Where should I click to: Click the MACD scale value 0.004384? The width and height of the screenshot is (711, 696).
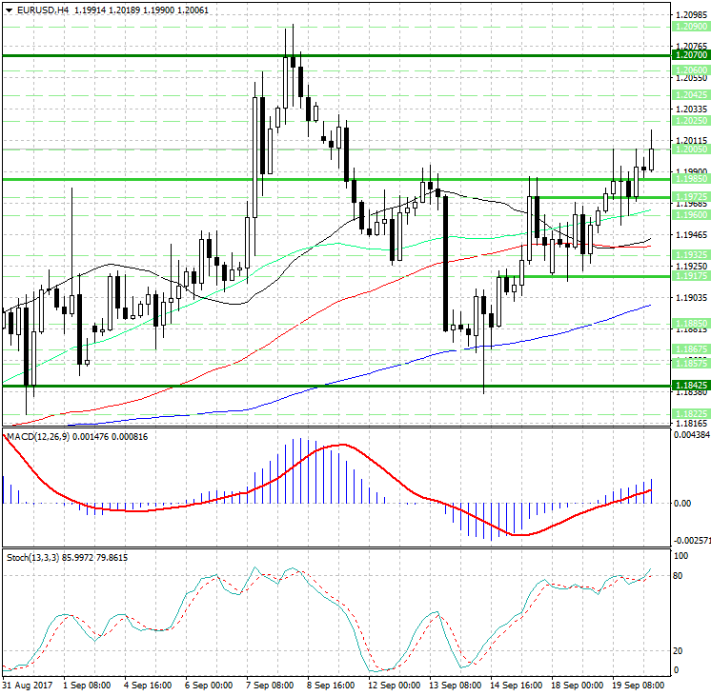692,435
